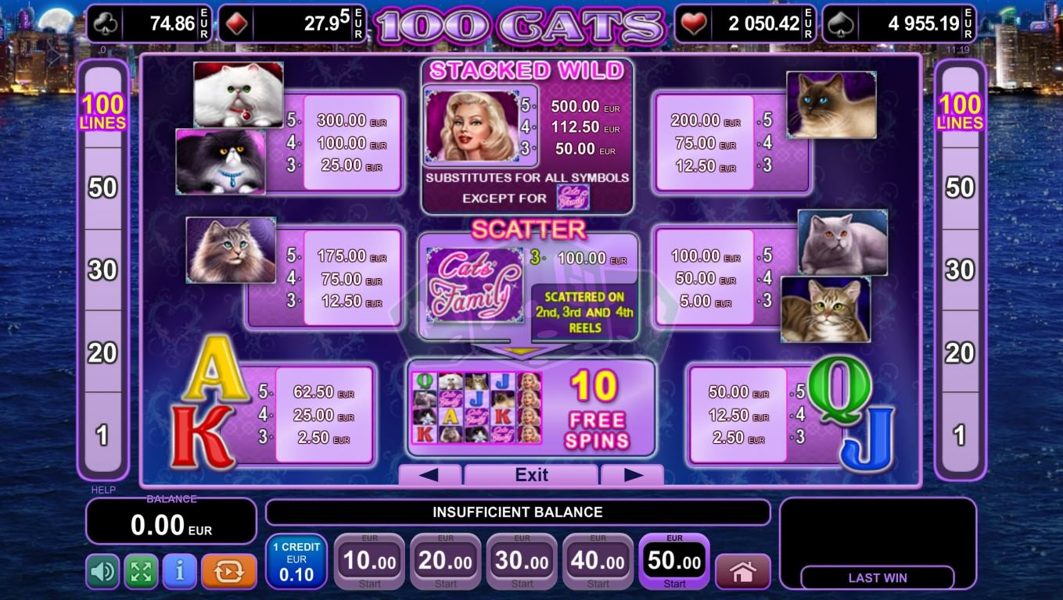Select 20 lines on right selector
Screen dimensions: 1063x600
960,353
